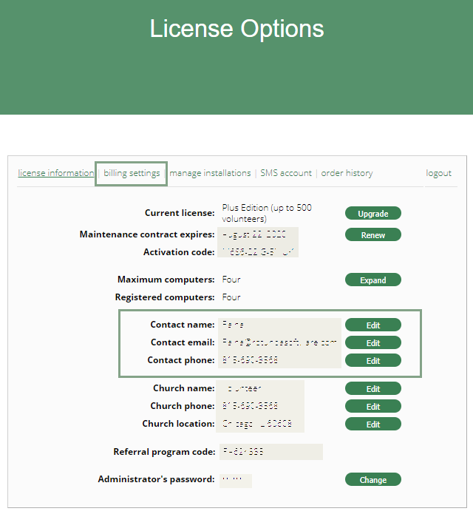The height and width of the screenshot is (514, 473).
Task: Edit the contact name
Action: point(372,325)
